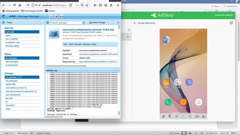Image resolution: width=240 pixels, height=135 pixels.
Task: Click the package search magnifier icon
Action: click(x=84, y=22)
